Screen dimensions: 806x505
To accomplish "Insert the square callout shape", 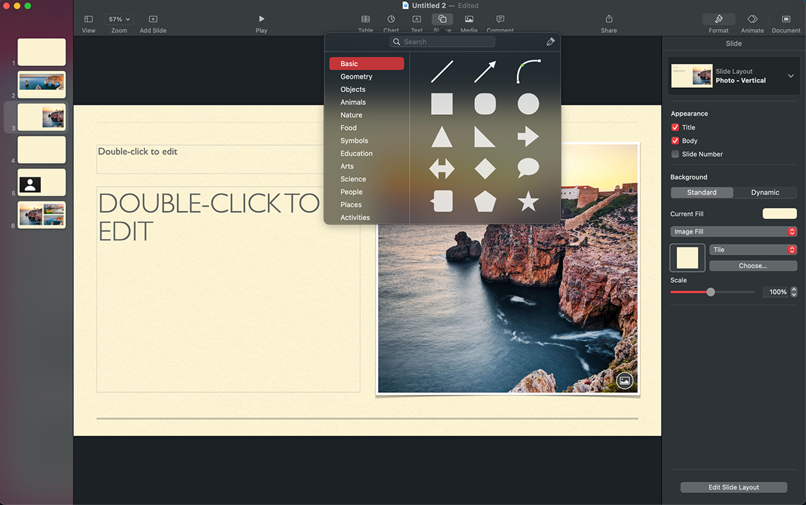I will tap(442, 201).
